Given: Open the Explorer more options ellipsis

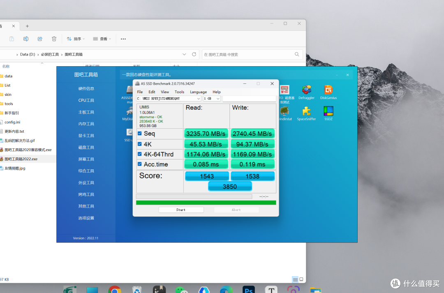Looking at the screenshot, I should (123, 39).
